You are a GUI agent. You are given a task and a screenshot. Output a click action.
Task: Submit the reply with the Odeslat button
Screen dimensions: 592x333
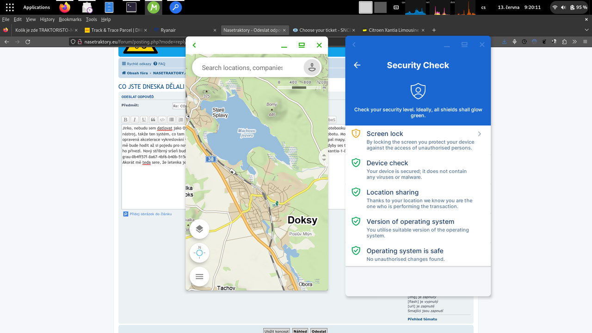[x=319, y=331]
